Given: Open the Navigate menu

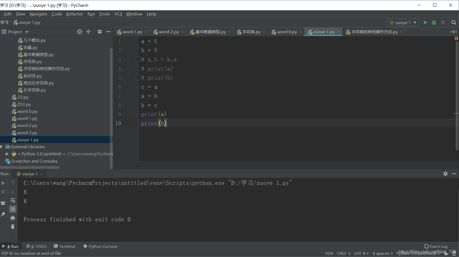Looking at the screenshot, I should (x=38, y=14).
